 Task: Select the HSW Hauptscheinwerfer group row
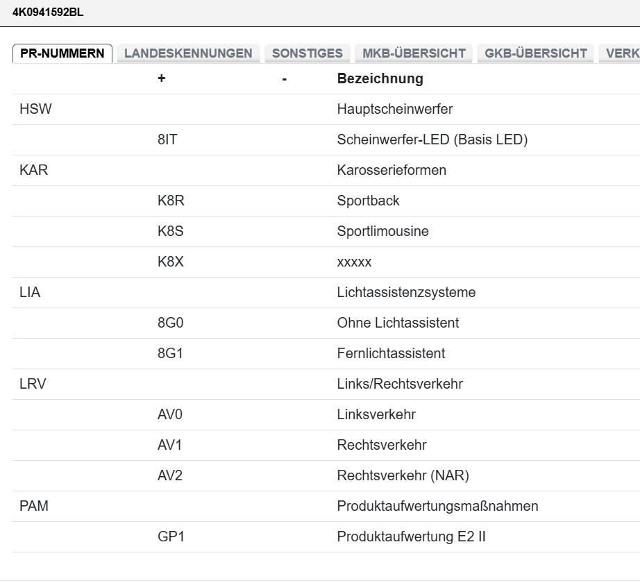394,110
